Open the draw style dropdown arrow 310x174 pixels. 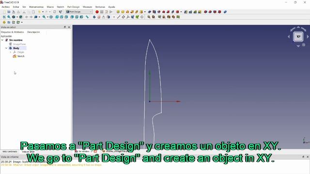point(17,17)
